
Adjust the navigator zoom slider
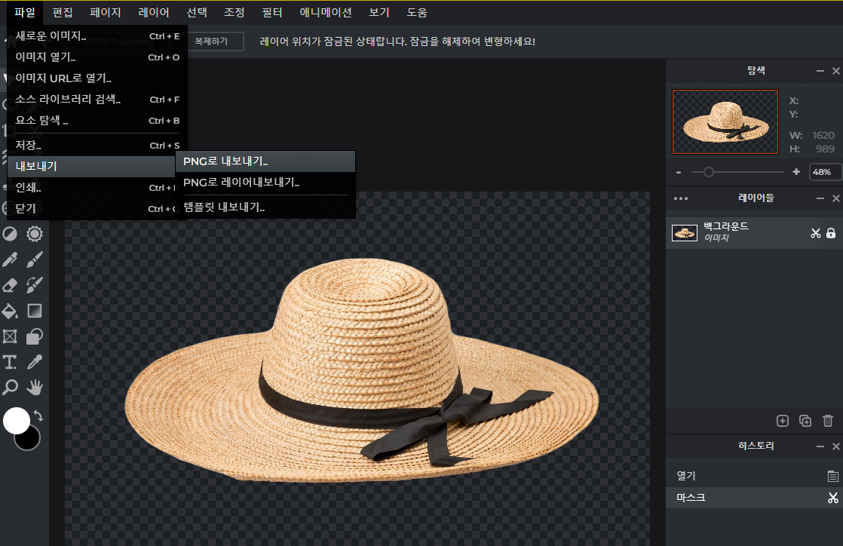coord(709,172)
